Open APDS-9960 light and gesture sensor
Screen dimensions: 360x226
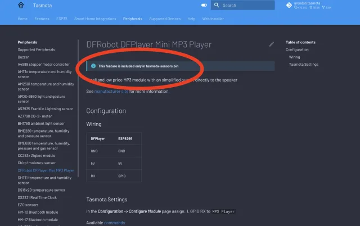(x=41, y=99)
